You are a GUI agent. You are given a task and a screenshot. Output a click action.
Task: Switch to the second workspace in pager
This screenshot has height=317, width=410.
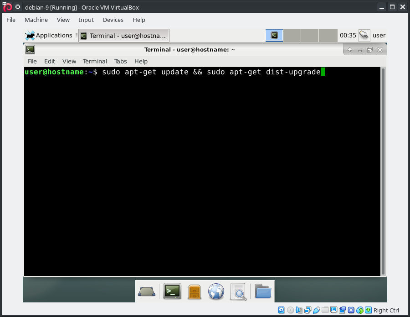coord(292,35)
